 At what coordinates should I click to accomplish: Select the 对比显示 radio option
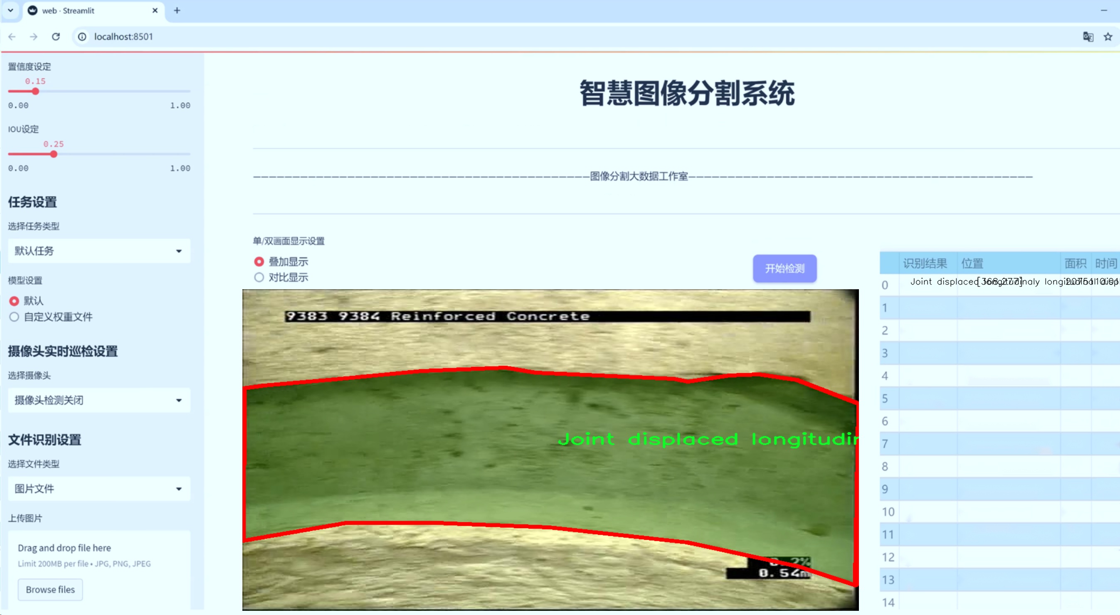click(259, 277)
